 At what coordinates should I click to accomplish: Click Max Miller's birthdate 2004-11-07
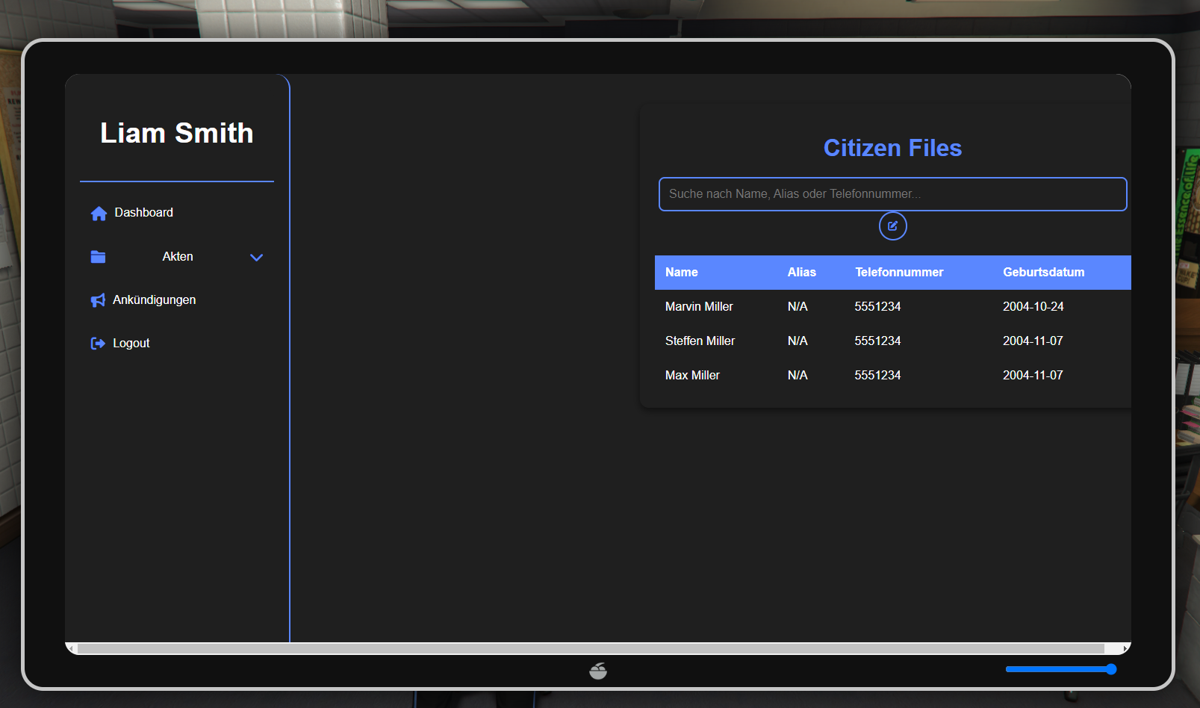pyautogui.click(x=1033, y=376)
